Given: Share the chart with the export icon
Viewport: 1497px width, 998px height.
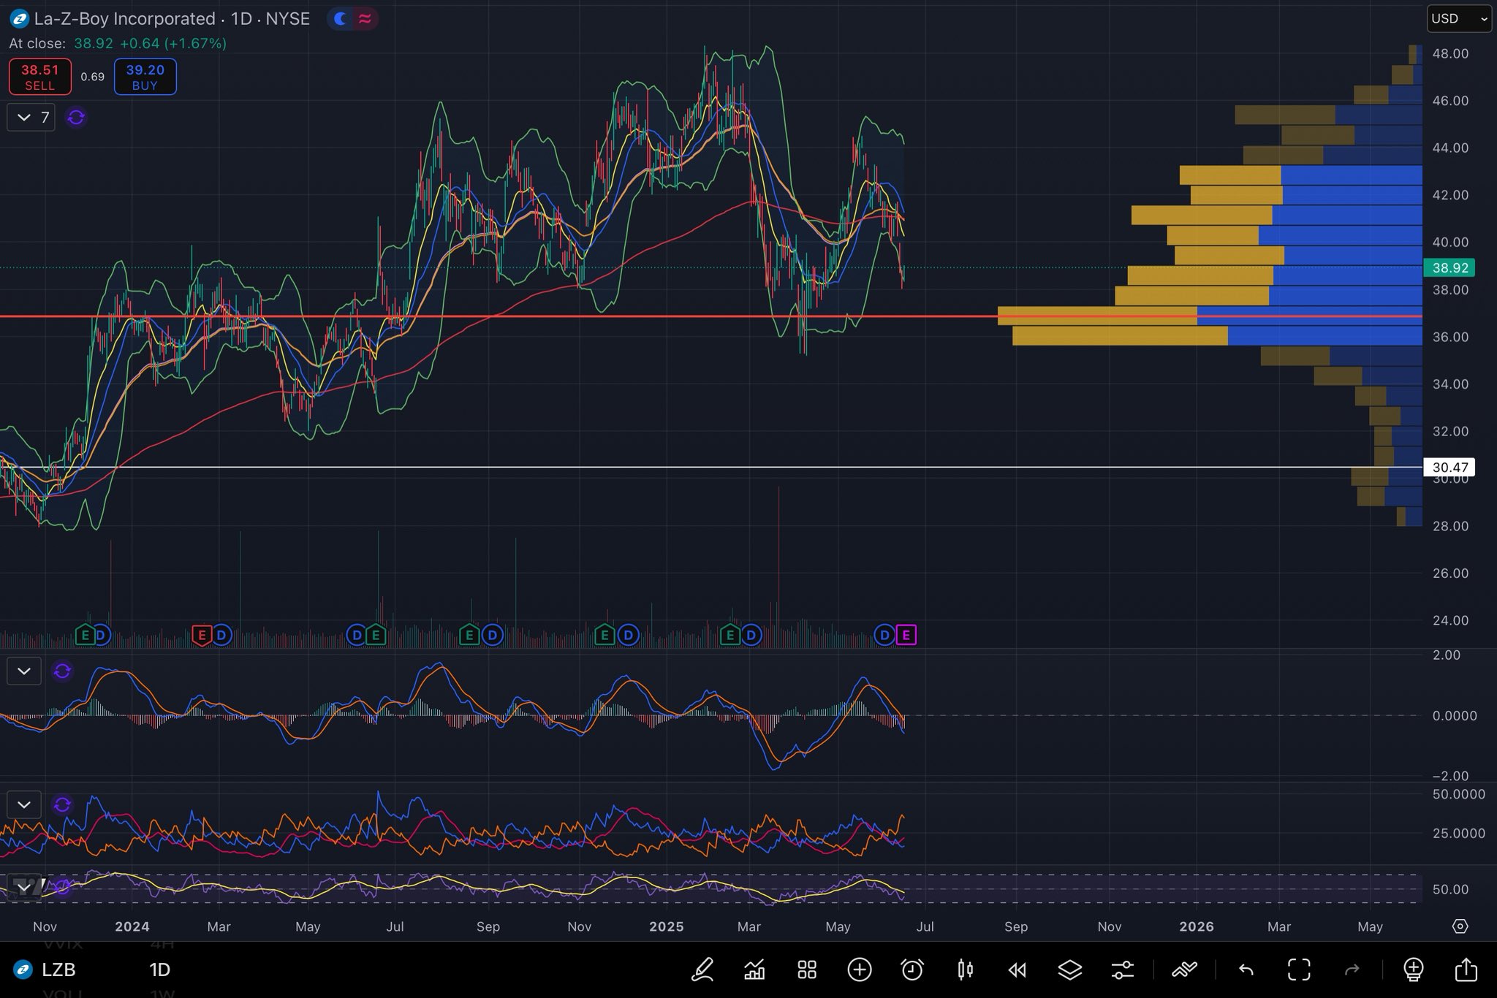Looking at the screenshot, I should (x=1466, y=970).
